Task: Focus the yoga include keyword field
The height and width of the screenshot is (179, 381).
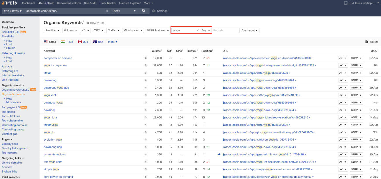Action: coord(184,30)
